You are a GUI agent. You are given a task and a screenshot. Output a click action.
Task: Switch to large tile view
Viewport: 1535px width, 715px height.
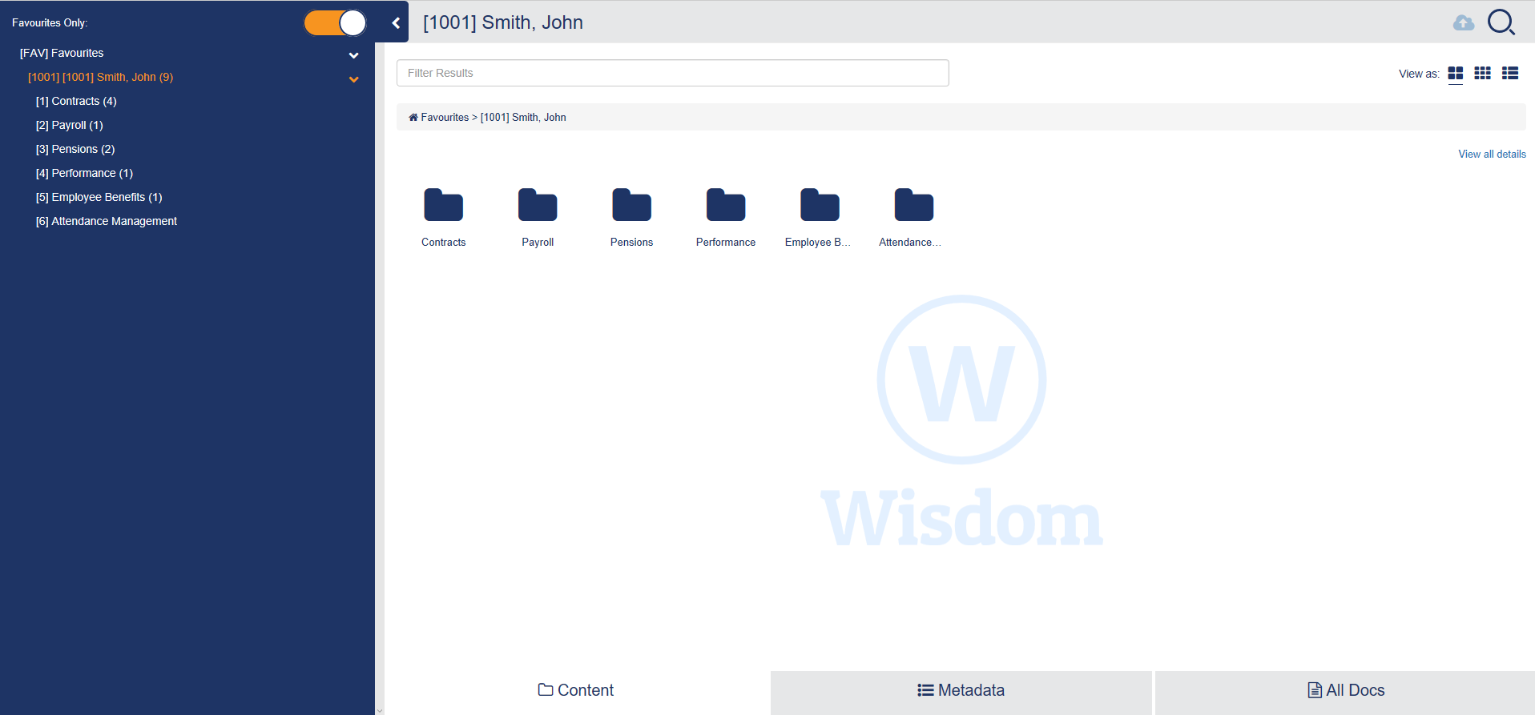click(x=1456, y=73)
